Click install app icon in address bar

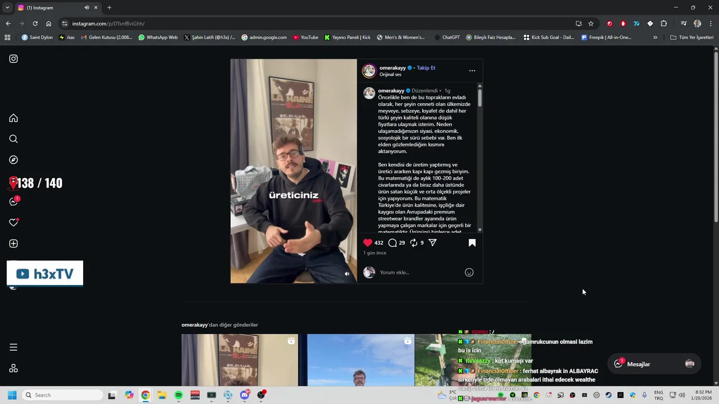pos(579,24)
